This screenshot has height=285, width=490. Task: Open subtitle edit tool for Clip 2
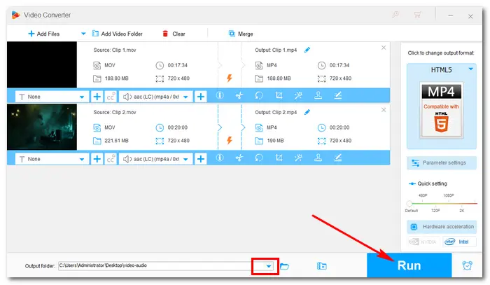tap(338, 158)
